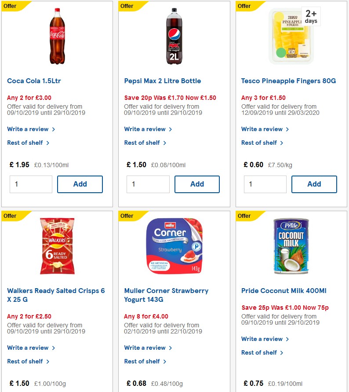Select the Tesco Pineapple Fingers 80G title
This screenshot has width=349, height=392.
coord(288,81)
